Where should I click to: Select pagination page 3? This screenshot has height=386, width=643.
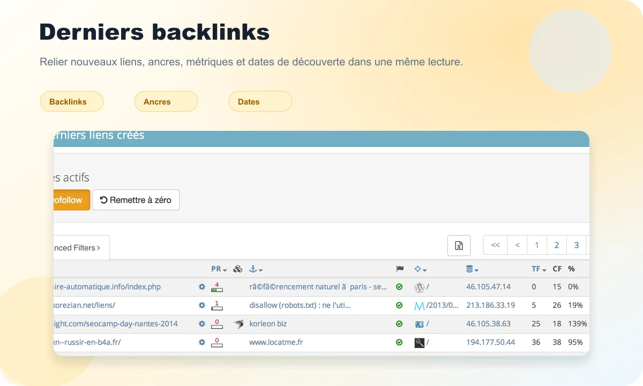point(577,245)
